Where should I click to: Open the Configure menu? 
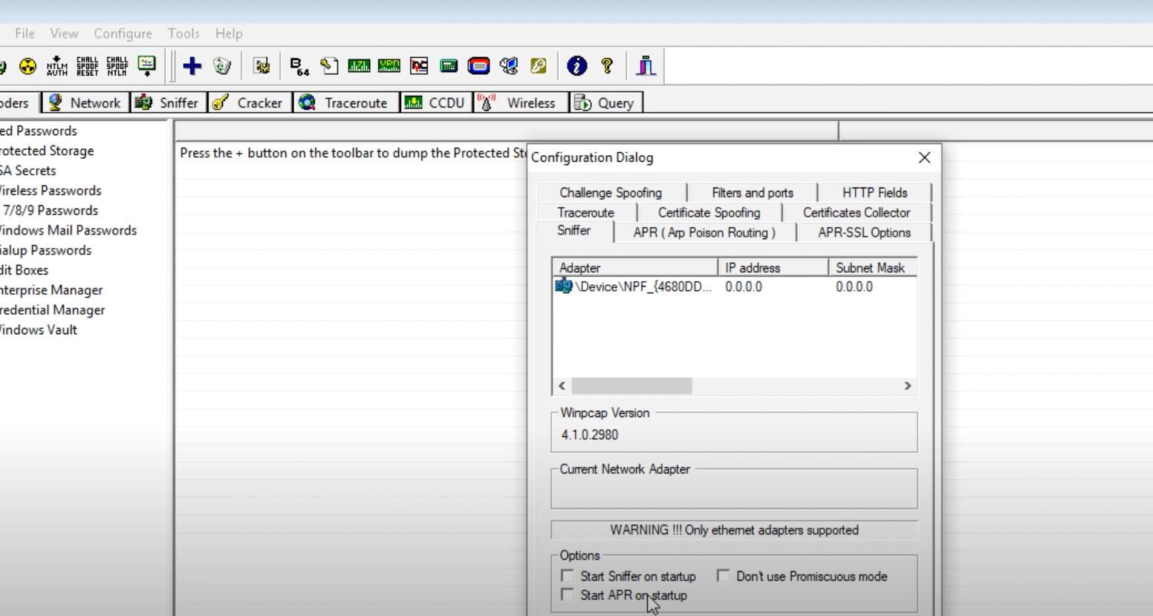(123, 33)
